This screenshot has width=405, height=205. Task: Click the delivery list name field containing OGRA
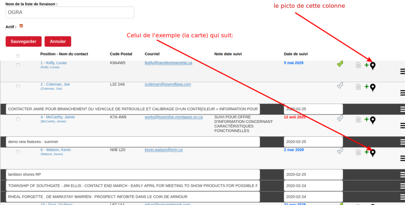point(70,12)
